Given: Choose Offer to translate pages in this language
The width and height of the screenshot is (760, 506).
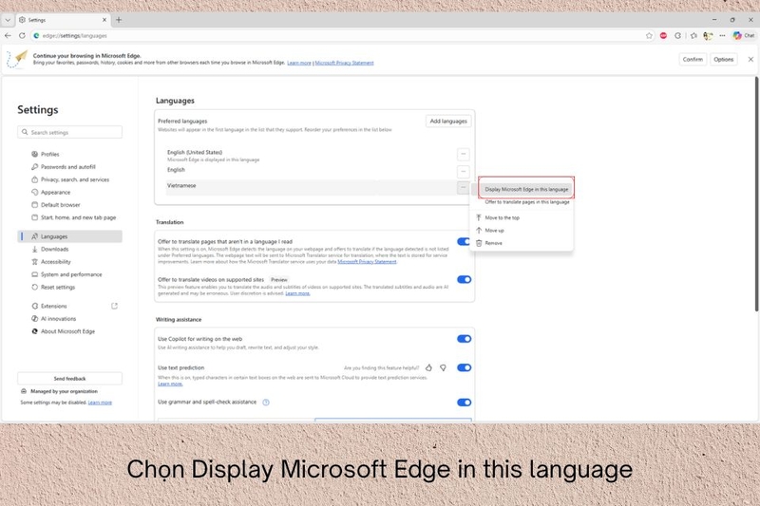Looking at the screenshot, I should tap(527, 202).
